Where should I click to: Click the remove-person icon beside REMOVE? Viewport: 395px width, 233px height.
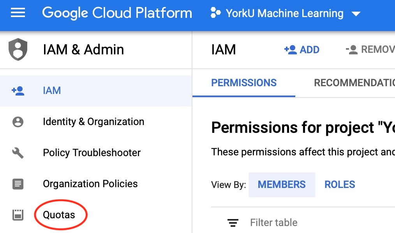pyautogui.click(x=352, y=50)
